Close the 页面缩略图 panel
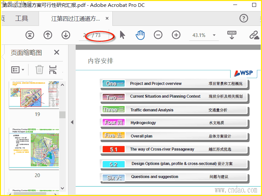The height and width of the screenshot is (196, 262). (57, 52)
